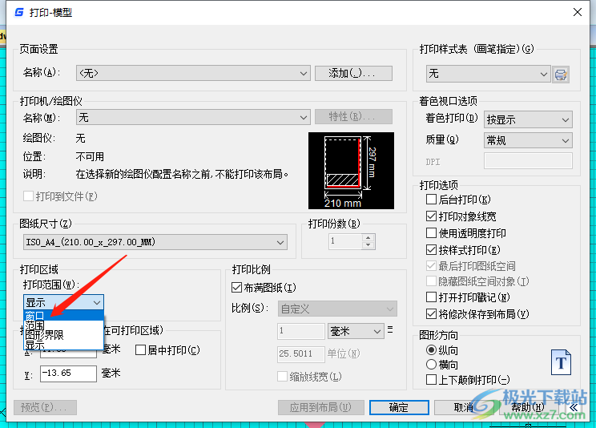Click the paper preview thumbnail 210 mm
The image size is (596, 428).
(351, 171)
